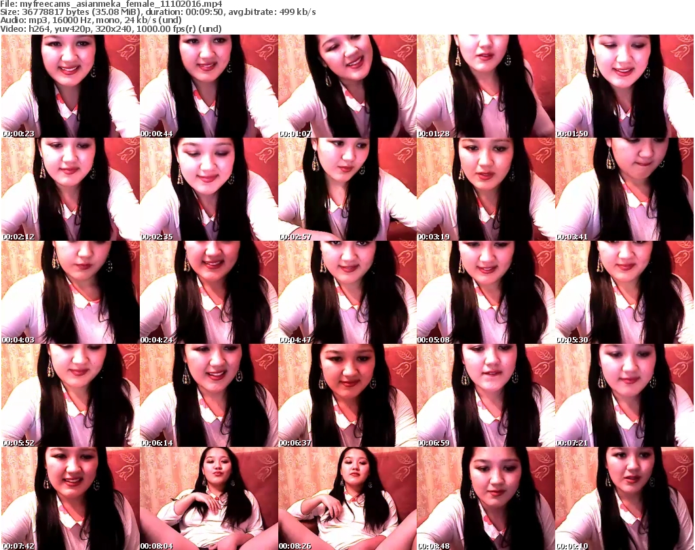Viewport: 695px width, 550px height.
Task: Pick the thumbnail frame stamped 00:04:47
Action: (347, 292)
